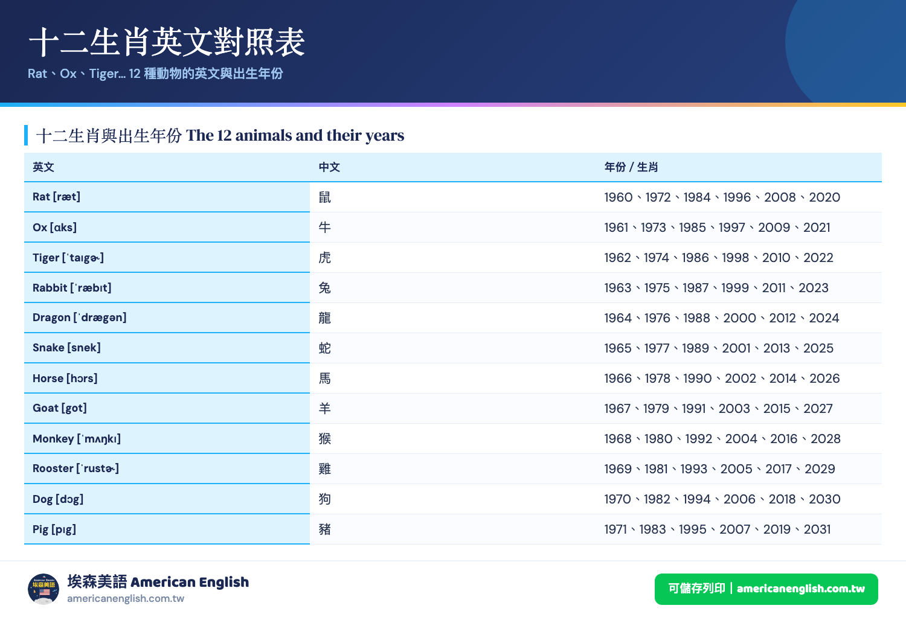The width and height of the screenshot is (906, 620).
Task: Select the Rooster cell in the table
Action: coord(167,469)
